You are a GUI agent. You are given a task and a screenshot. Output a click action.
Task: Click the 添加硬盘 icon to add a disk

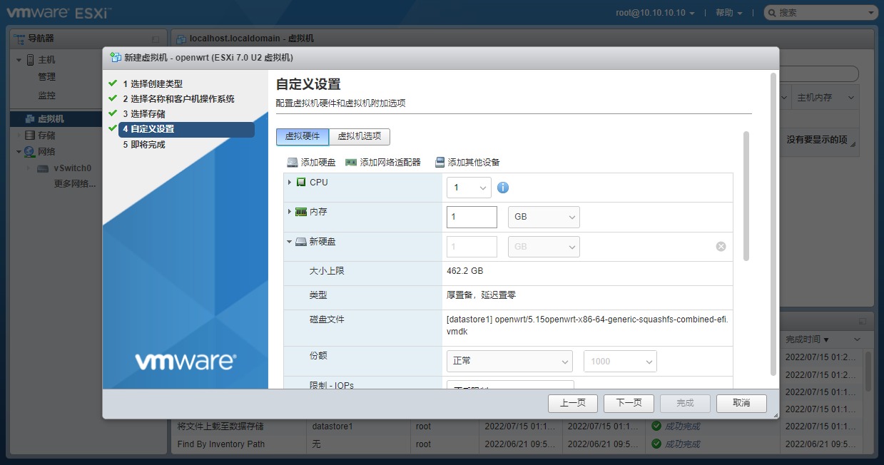point(290,162)
